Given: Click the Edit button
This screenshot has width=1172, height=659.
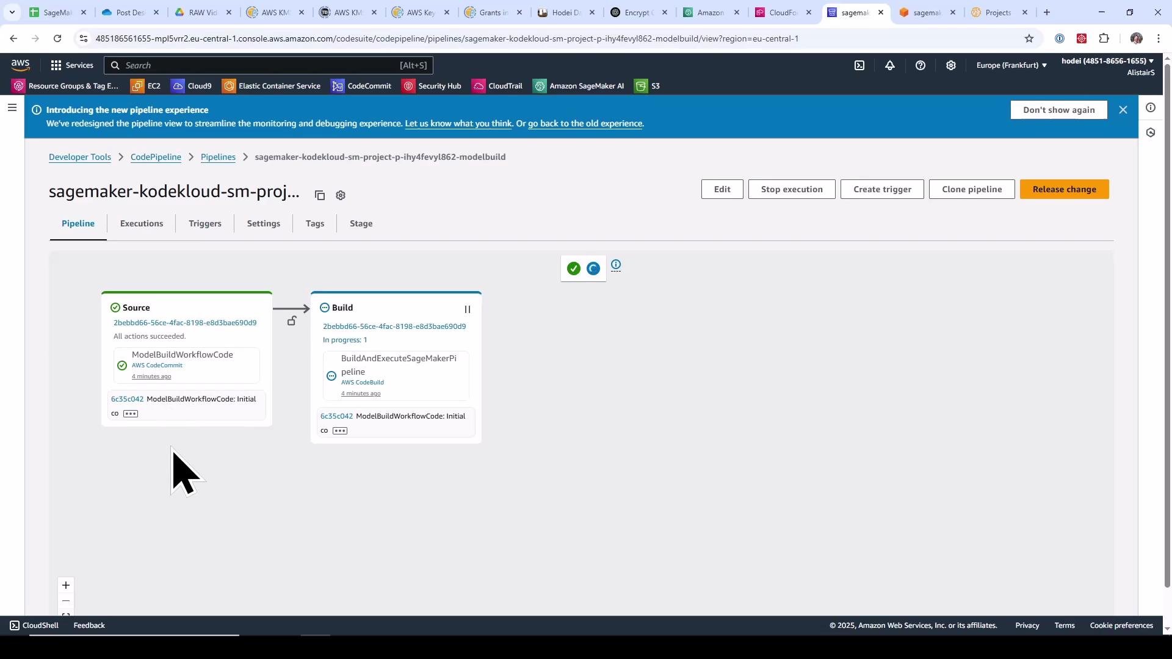Looking at the screenshot, I should pyautogui.click(x=722, y=189).
